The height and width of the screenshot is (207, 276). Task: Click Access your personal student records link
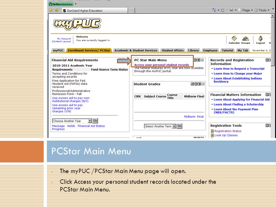coord(162,65)
